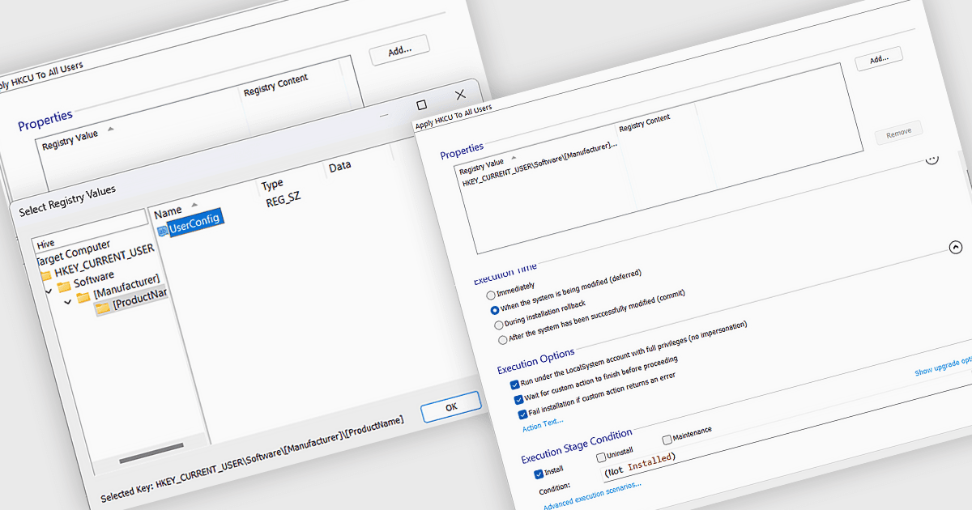Toggle 'Run under the LocalSystem account' checkbox

click(x=514, y=384)
